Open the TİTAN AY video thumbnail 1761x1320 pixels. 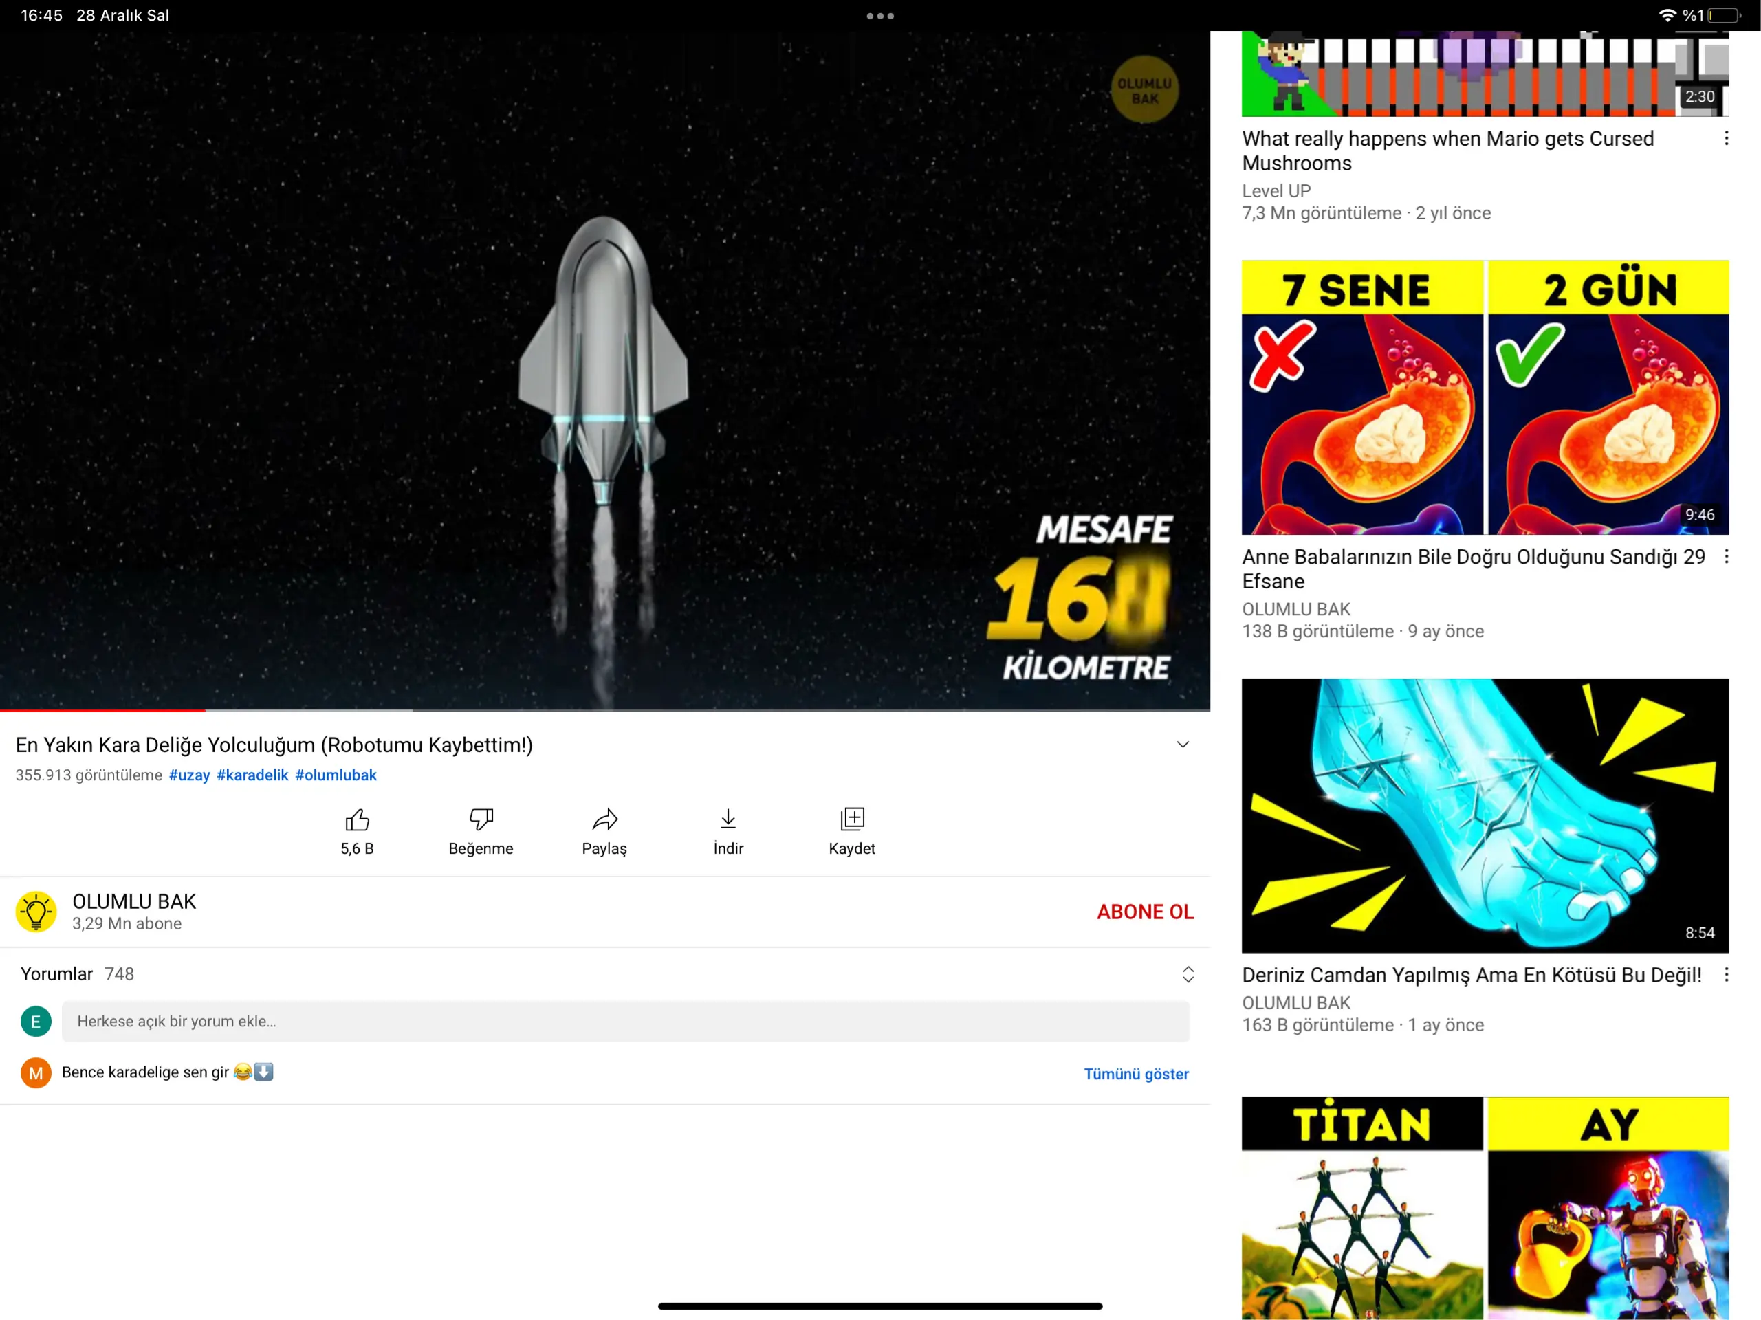pyautogui.click(x=1485, y=1208)
